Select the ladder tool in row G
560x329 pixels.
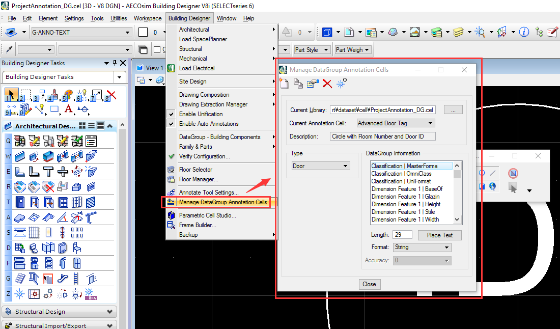(x=76, y=278)
